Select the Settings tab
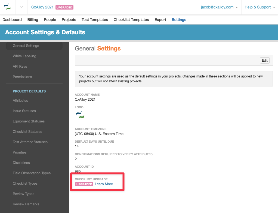 (179, 20)
